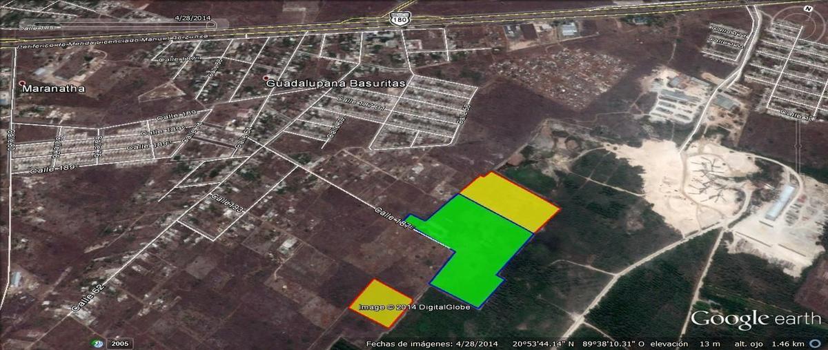
Task: Click the Guadalupana Basuritas place marker
Action: pos(266,78)
